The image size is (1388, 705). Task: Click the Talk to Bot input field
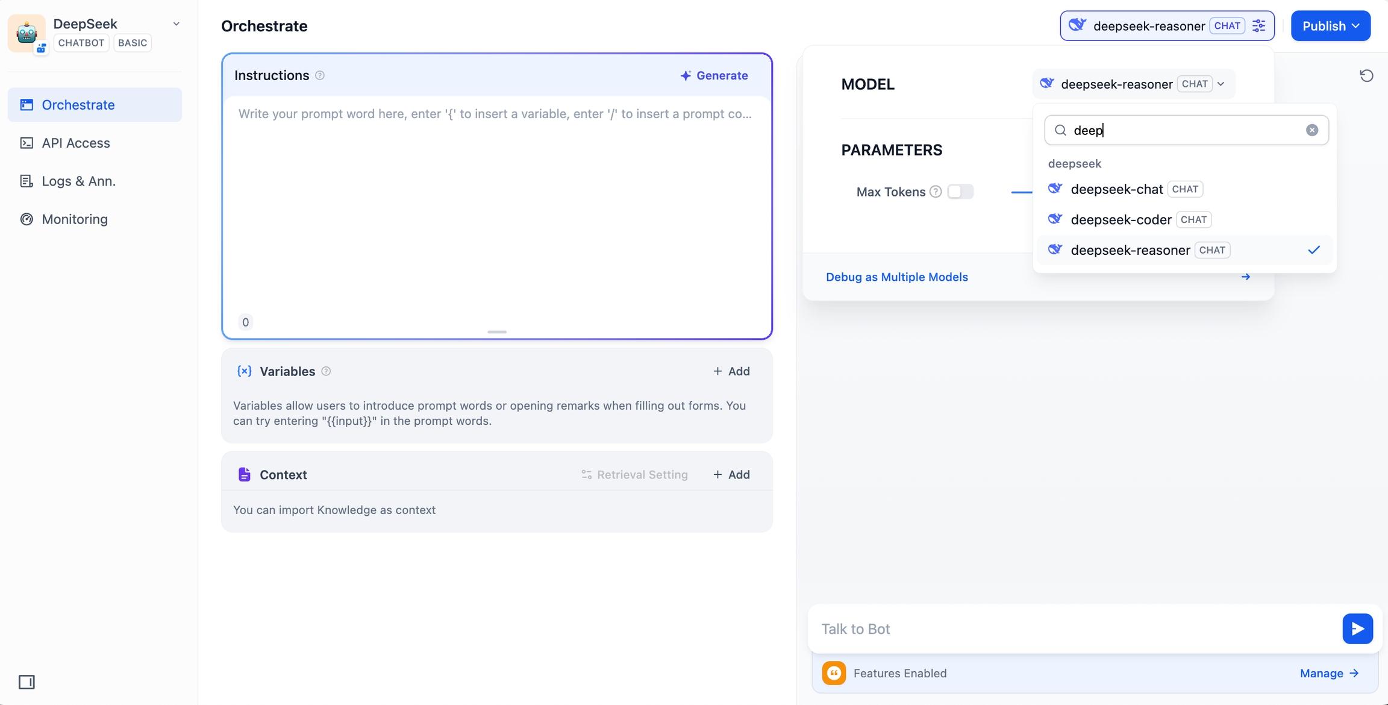point(1072,628)
